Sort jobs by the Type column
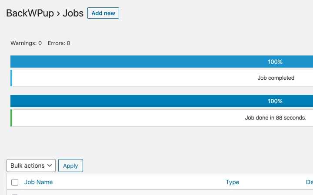The height and width of the screenshot is (195, 313). click(x=232, y=182)
